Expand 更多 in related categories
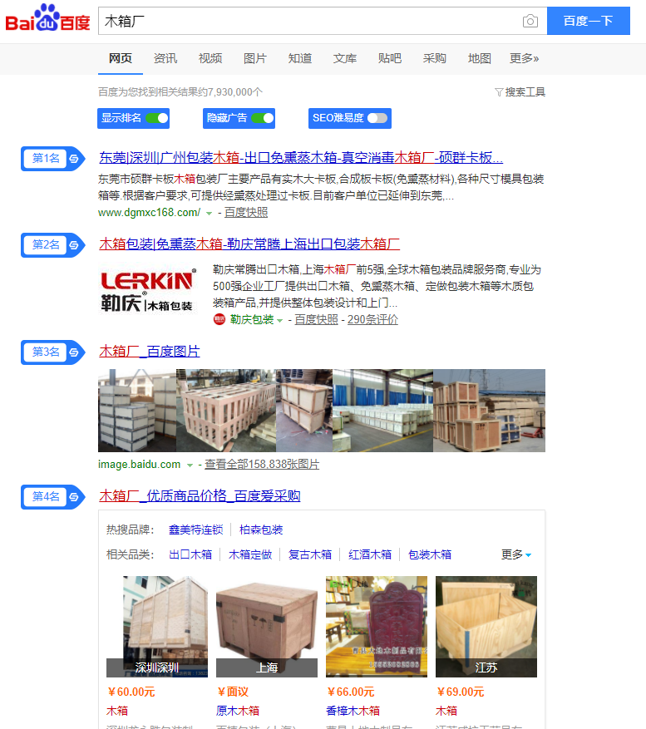646x729 pixels. coord(516,554)
